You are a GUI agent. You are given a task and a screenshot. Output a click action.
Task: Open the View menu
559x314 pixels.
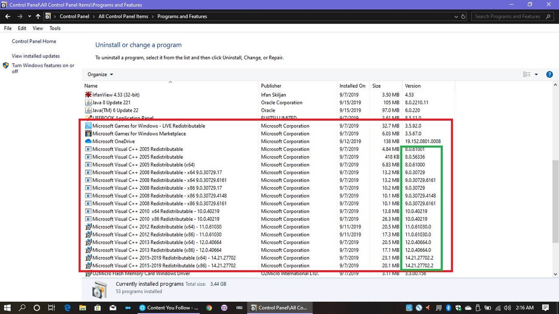tap(38, 28)
